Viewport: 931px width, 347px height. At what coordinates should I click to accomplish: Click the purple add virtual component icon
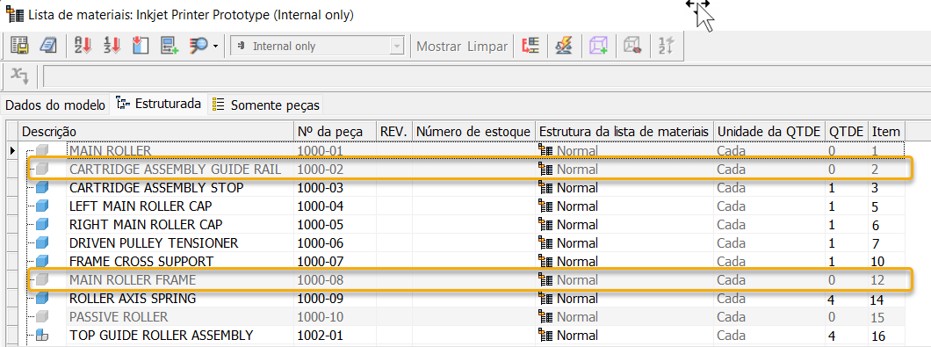pos(598,46)
